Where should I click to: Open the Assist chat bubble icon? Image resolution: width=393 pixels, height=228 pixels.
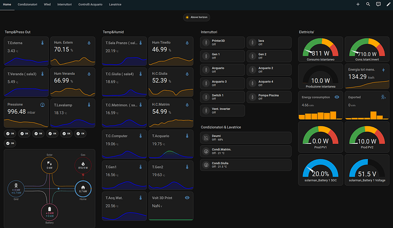click(x=378, y=4)
